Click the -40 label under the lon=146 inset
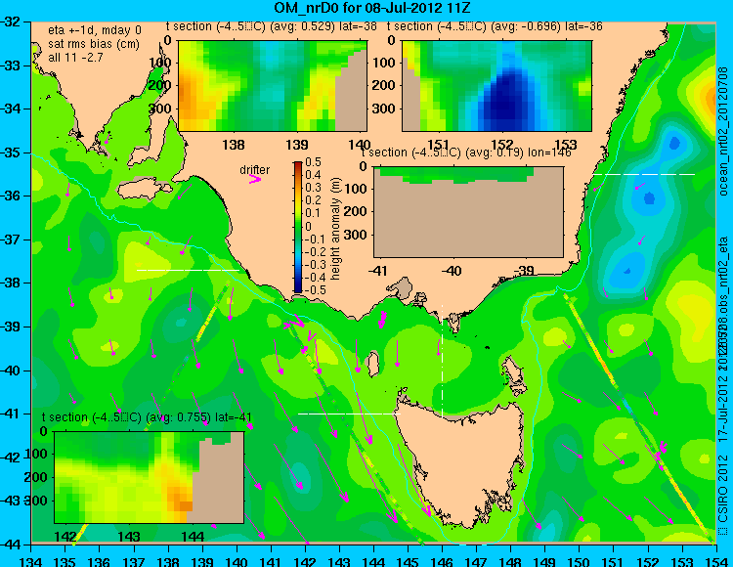733x567 pixels. (x=452, y=271)
